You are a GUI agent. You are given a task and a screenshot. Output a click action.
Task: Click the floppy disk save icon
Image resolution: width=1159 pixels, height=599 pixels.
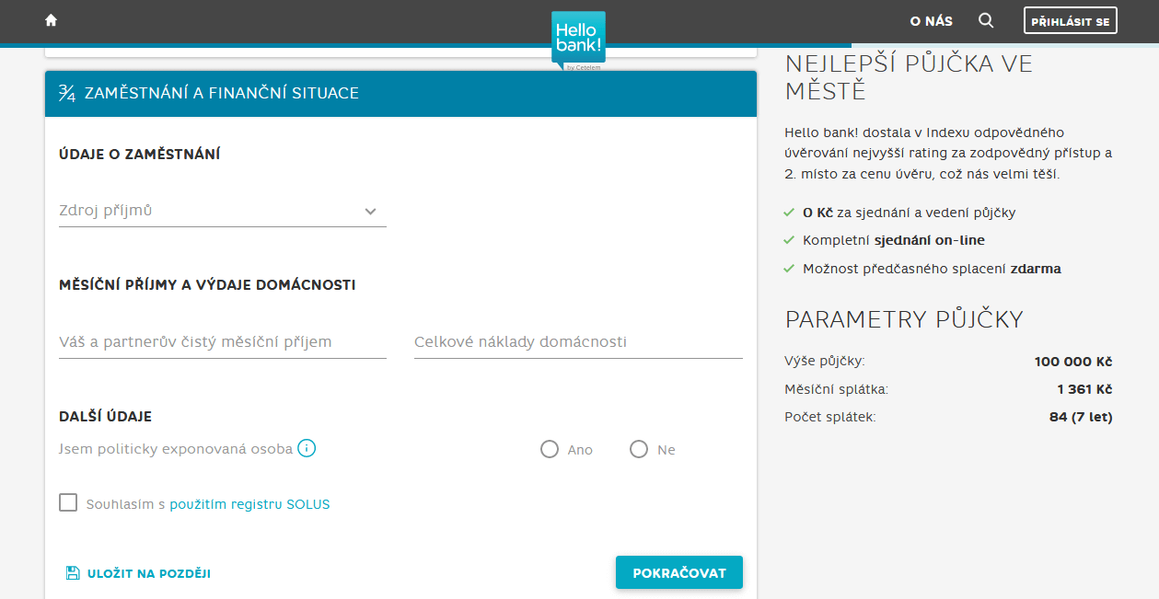coord(73,573)
